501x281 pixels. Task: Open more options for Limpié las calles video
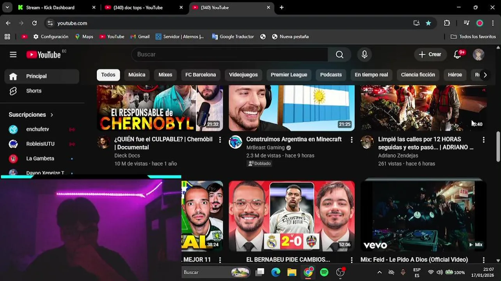pyautogui.click(x=483, y=140)
